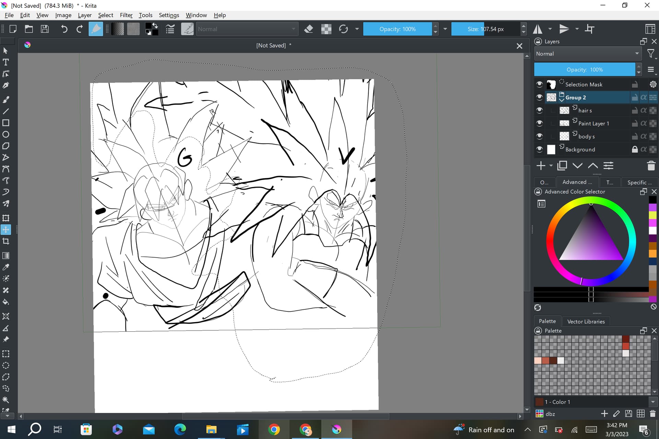Open the Filter menu

coord(126,15)
